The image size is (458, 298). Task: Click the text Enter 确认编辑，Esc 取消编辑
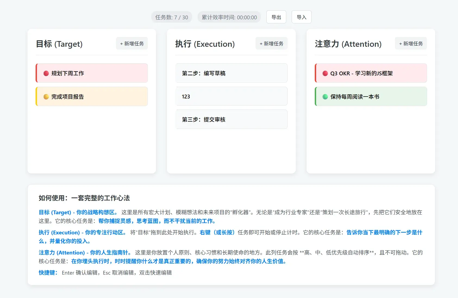(x=98, y=273)
